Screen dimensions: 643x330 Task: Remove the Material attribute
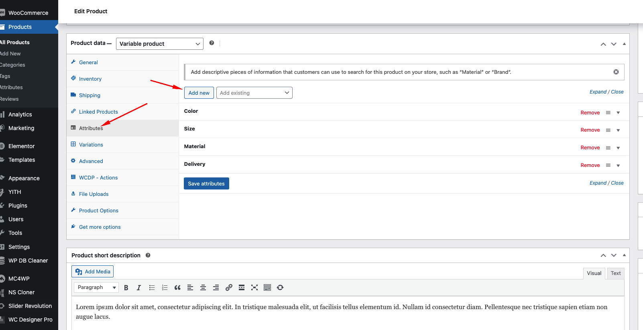pos(590,148)
